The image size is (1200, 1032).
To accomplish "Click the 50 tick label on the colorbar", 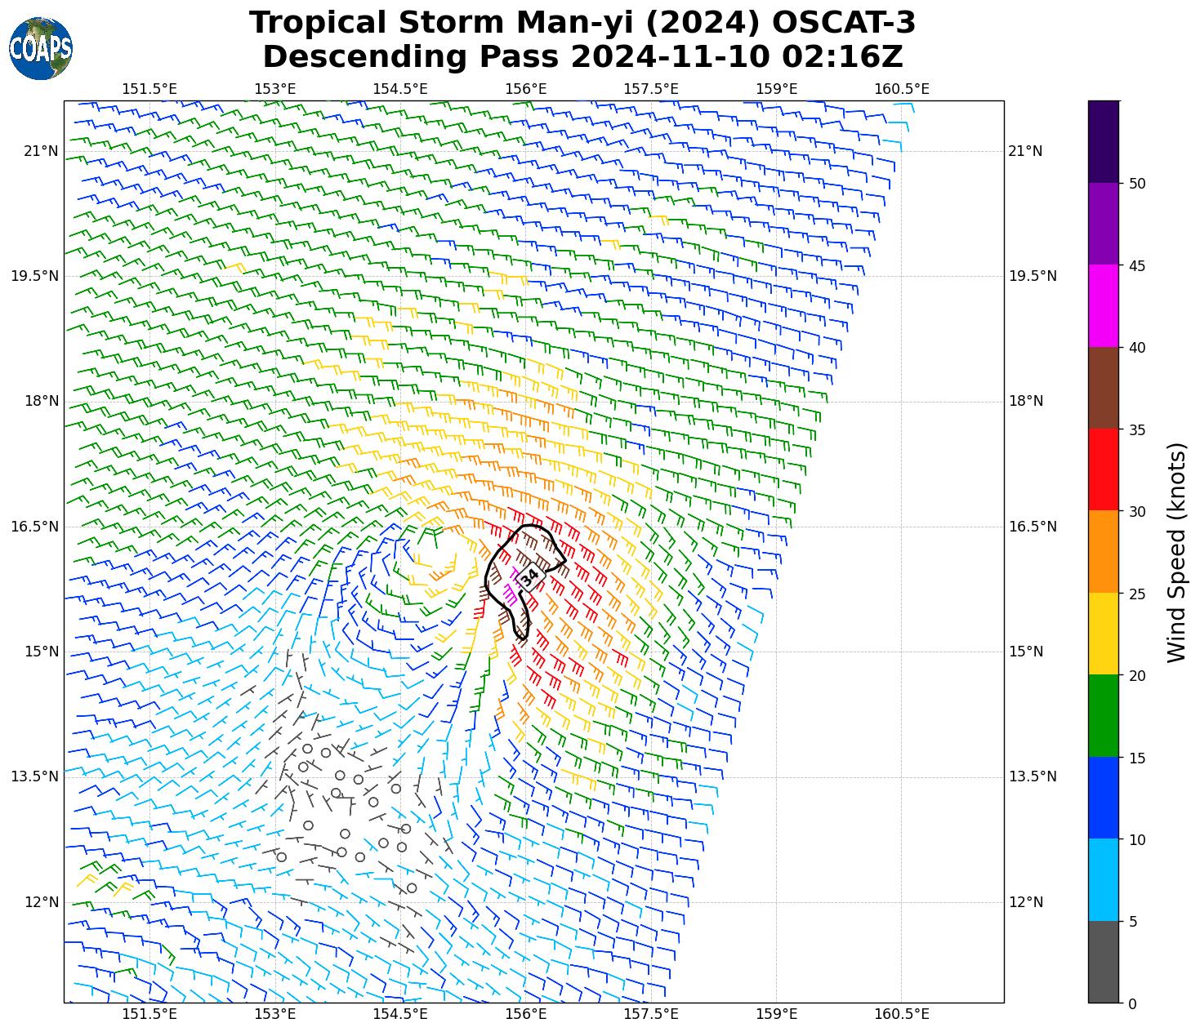I will pyautogui.click(x=1136, y=184).
